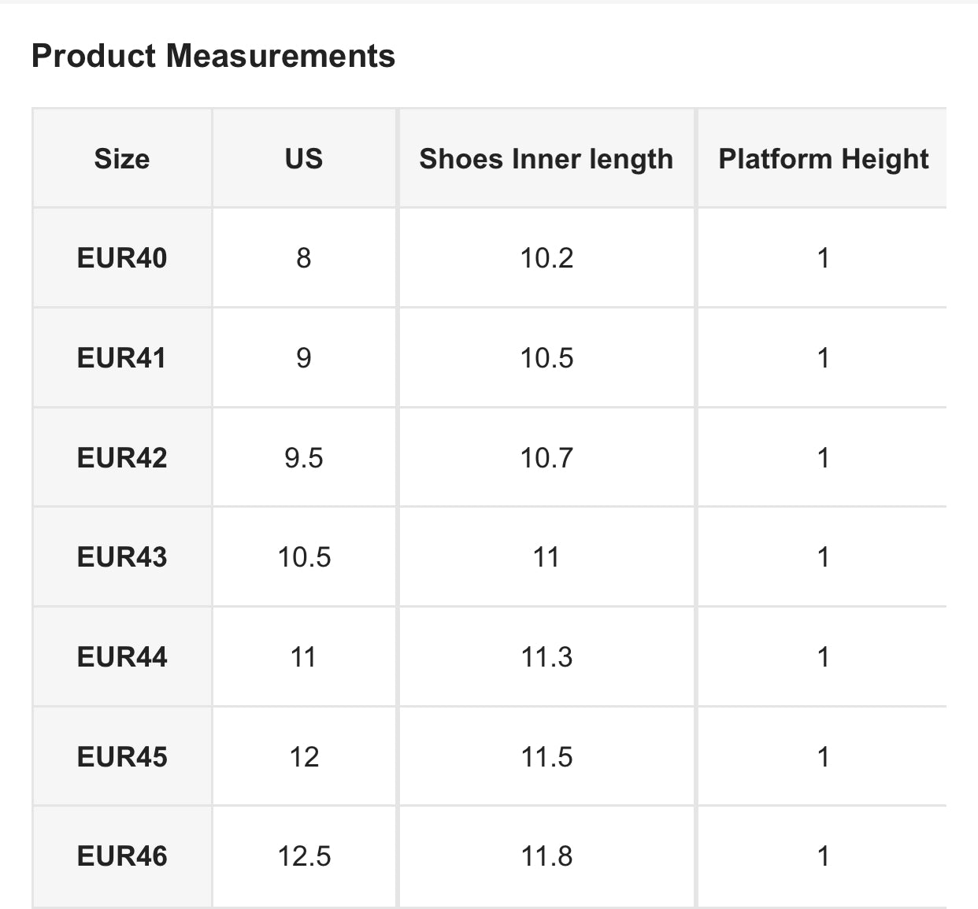
Task: Click the Shoes Inner length header
Action: point(546,159)
